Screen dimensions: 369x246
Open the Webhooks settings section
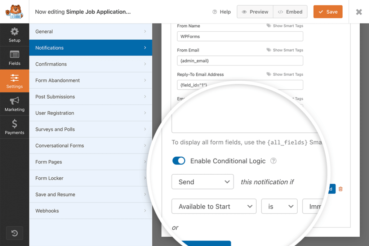pyautogui.click(x=90, y=211)
